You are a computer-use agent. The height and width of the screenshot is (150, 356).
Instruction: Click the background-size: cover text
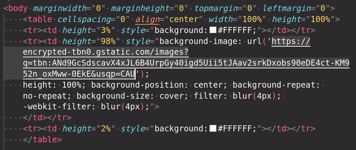pyautogui.click(x=133, y=96)
